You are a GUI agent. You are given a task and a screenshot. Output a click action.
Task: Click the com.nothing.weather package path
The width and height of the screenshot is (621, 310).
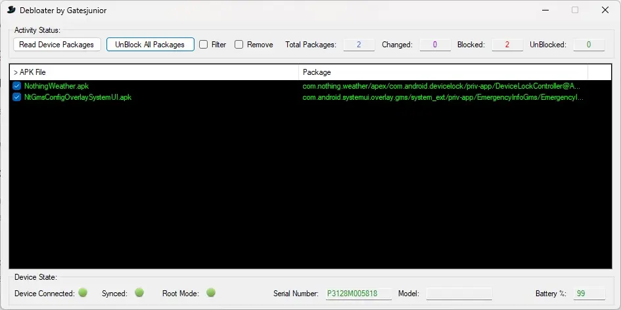pos(442,85)
